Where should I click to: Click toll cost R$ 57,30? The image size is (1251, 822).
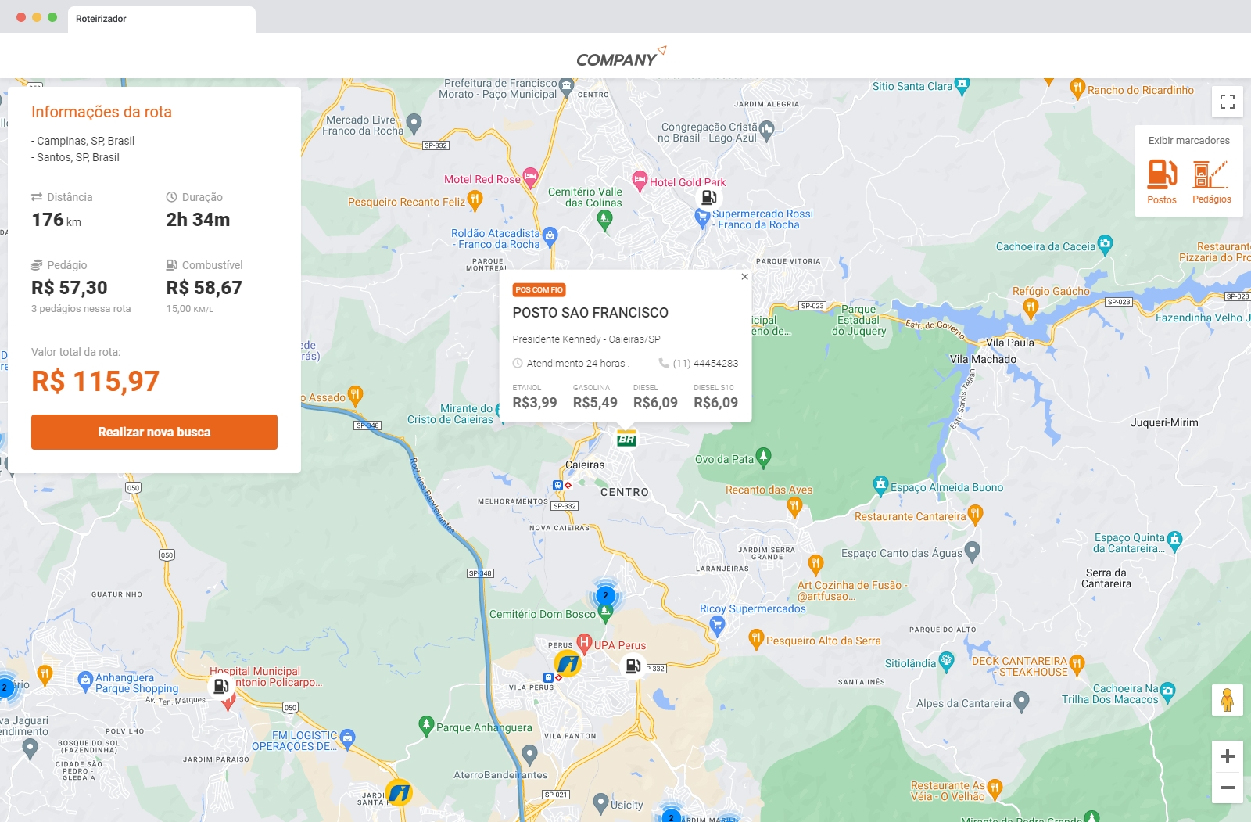[x=70, y=288]
